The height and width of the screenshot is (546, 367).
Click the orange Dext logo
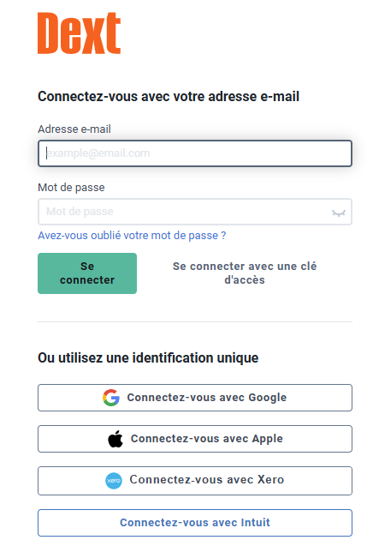tap(79, 33)
